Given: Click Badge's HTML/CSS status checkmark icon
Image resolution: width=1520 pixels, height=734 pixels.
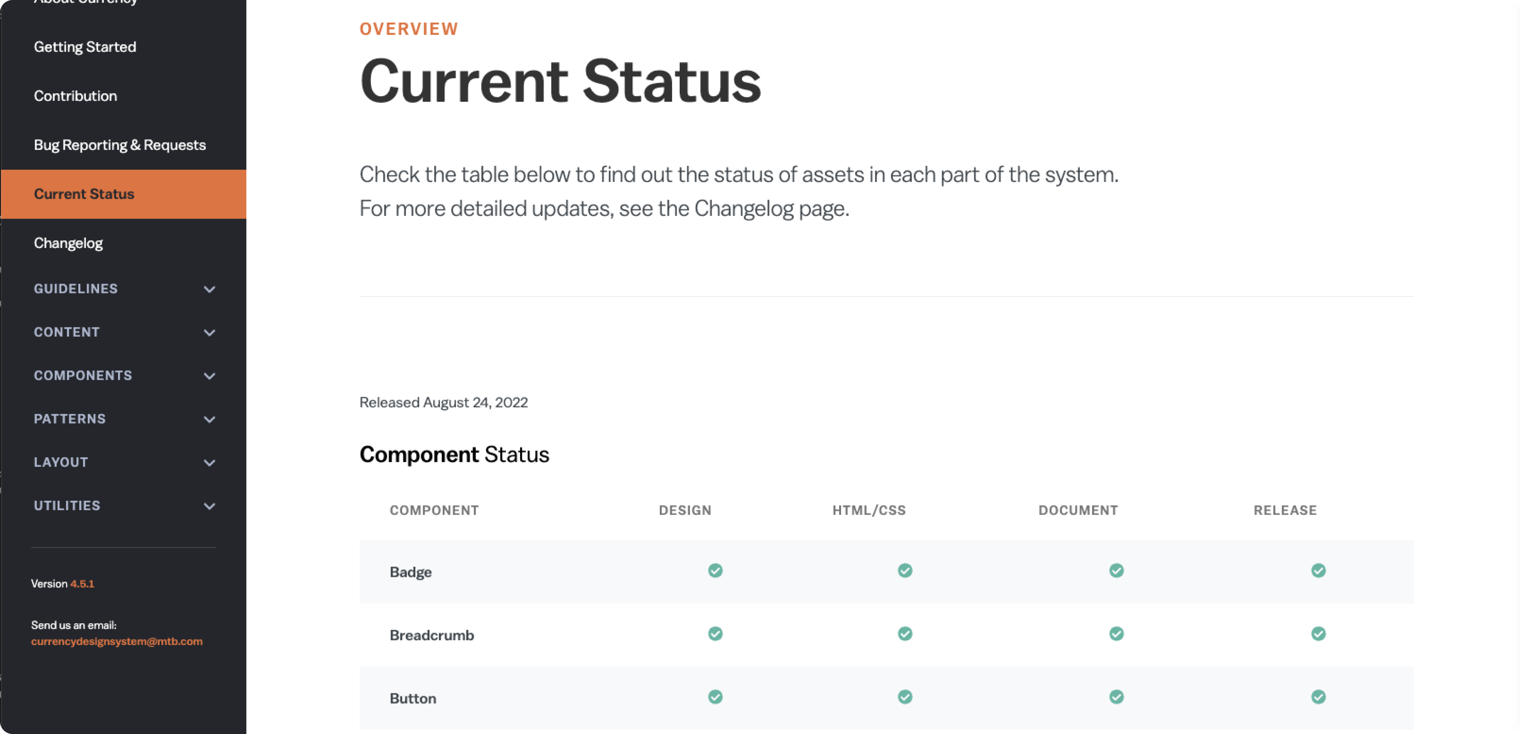Looking at the screenshot, I should [x=904, y=571].
